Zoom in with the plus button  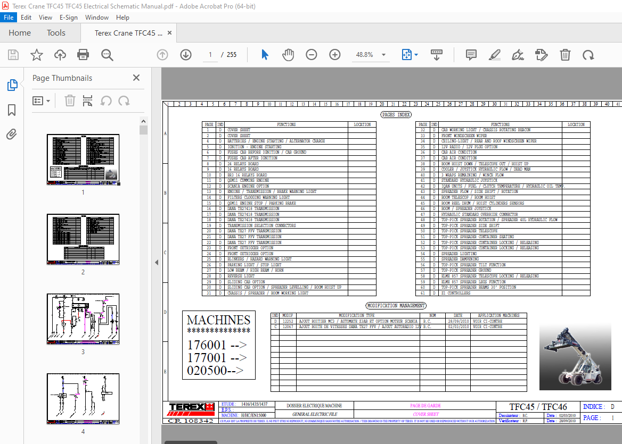point(335,55)
